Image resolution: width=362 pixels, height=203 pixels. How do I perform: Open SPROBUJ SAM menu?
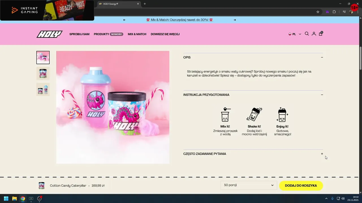click(x=79, y=34)
